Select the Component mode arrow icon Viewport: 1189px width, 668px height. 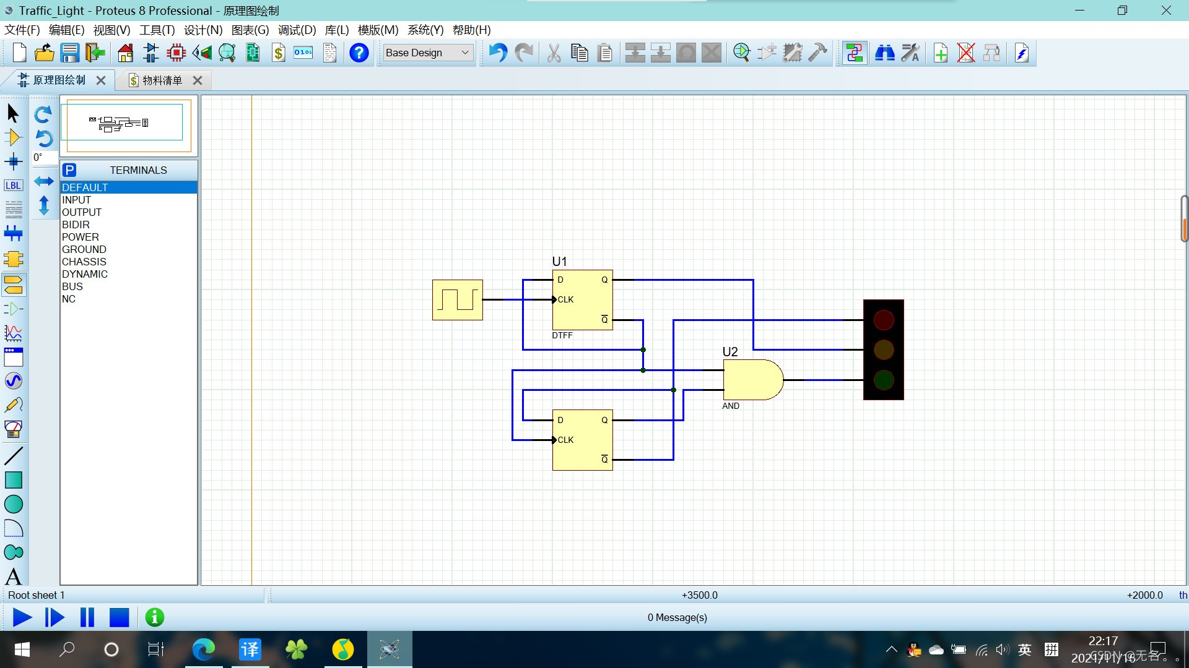click(13, 137)
